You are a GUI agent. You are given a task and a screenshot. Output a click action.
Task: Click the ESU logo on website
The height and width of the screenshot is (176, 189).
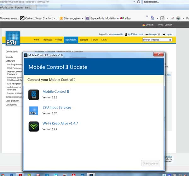(x=13, y=38)
